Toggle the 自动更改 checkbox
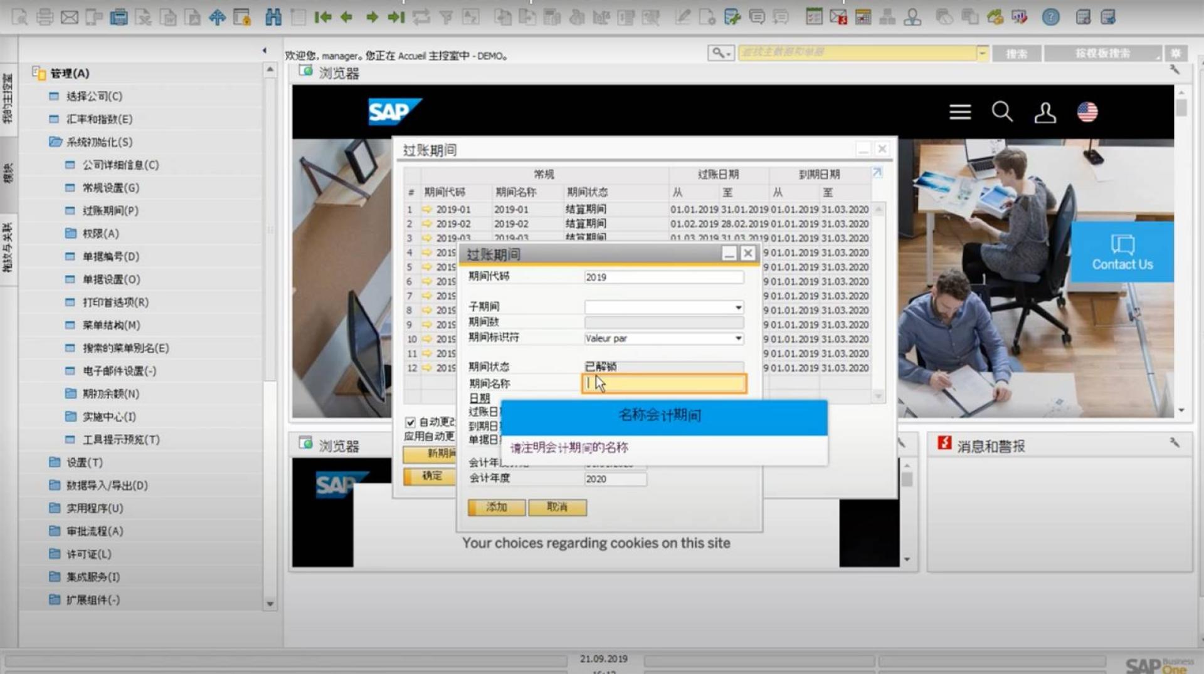Screen dimensions: 1204x674 [x=410, y=422]
